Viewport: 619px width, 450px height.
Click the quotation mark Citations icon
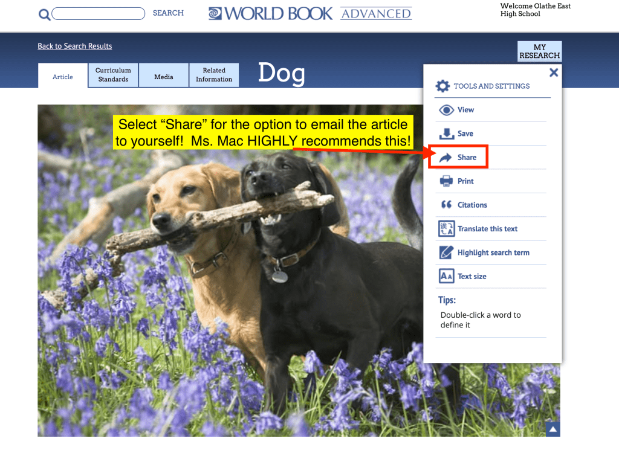pos(446,205)
